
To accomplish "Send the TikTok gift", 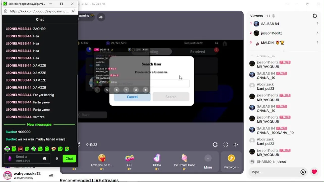I will [x=157, y=162].
